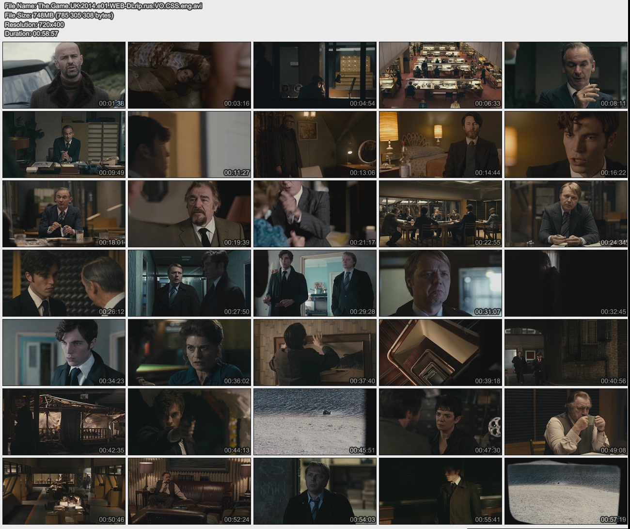Open the beach frame at 00:45:51

click(x=315, y=422)
